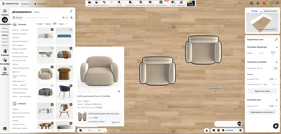The width and height of the screenshot is (281, 134).
Task: Open the Бренд filter dropdown
Action: (x=48, y=24)
